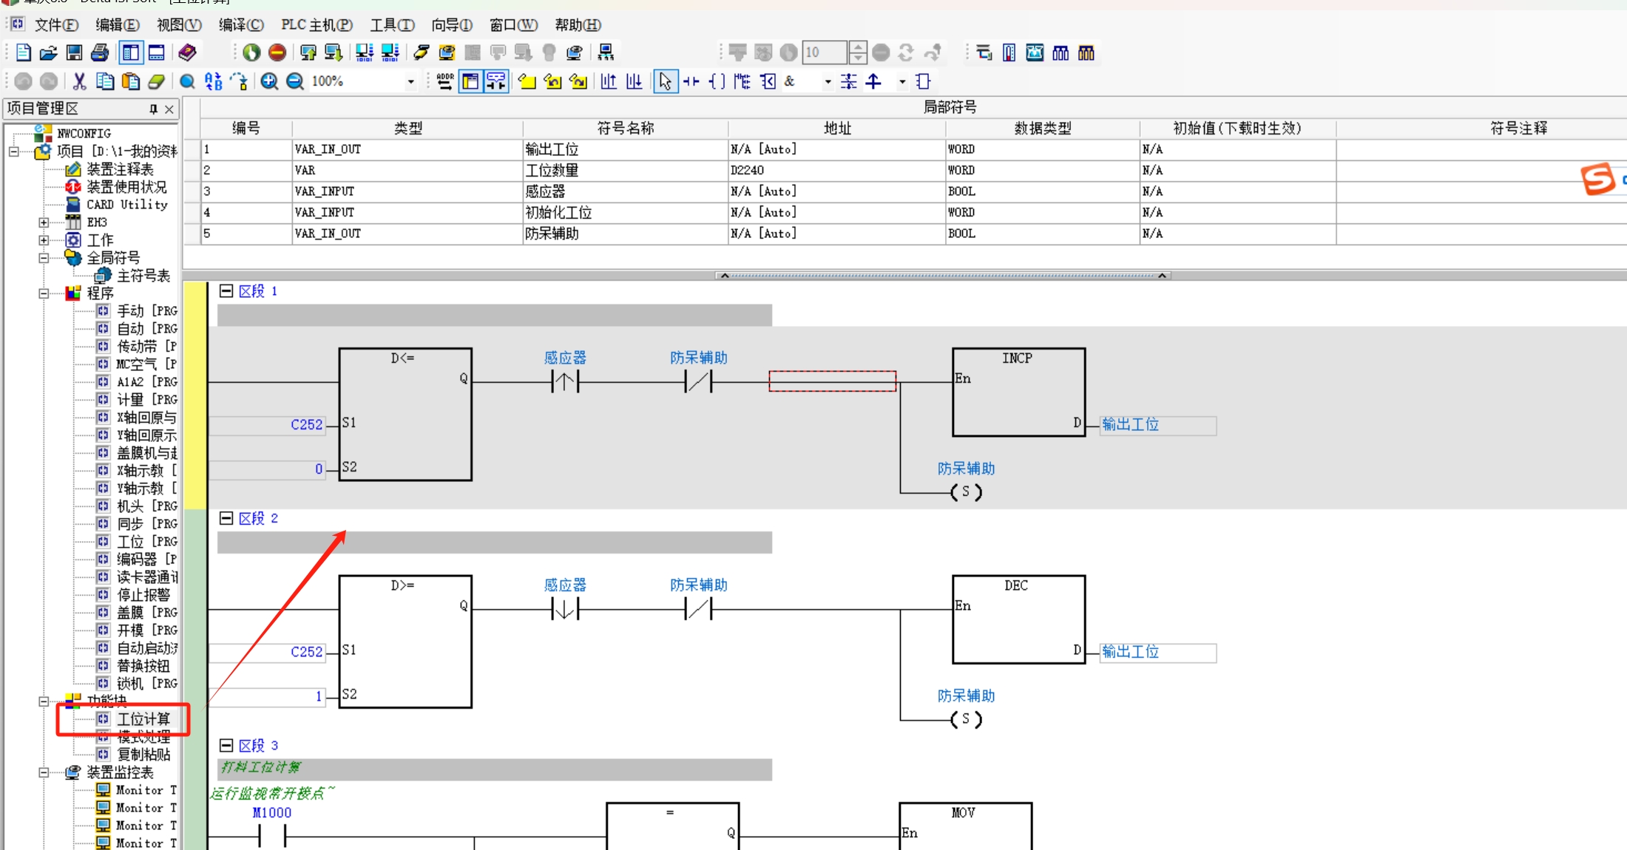This screenshot has height=850, width=1627.
Task: Click the Print icon in toolbar
Action: [100, 52]
